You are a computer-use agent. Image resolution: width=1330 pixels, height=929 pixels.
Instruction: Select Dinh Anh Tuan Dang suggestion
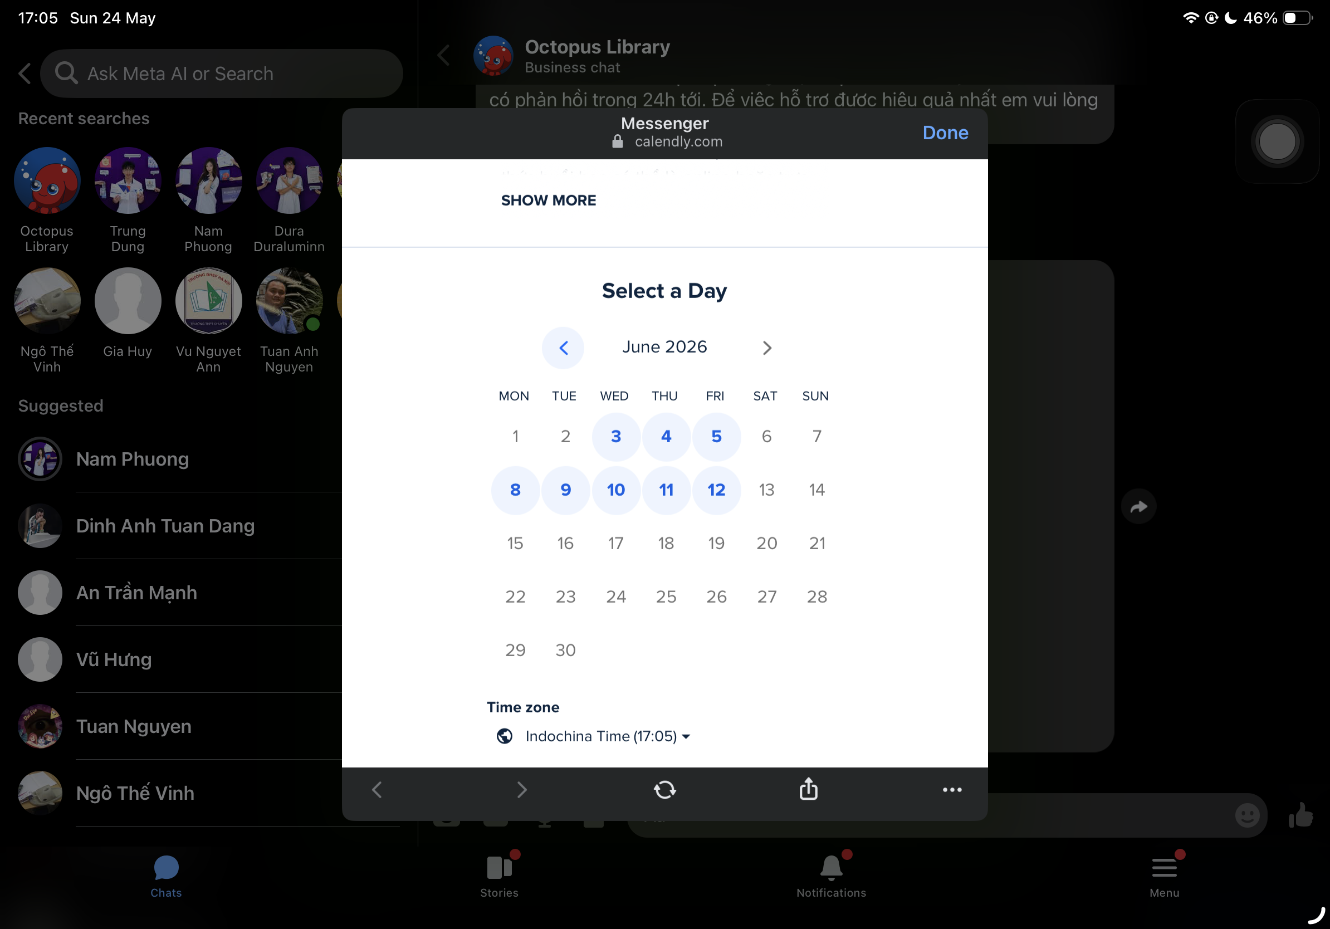point(179,526)
